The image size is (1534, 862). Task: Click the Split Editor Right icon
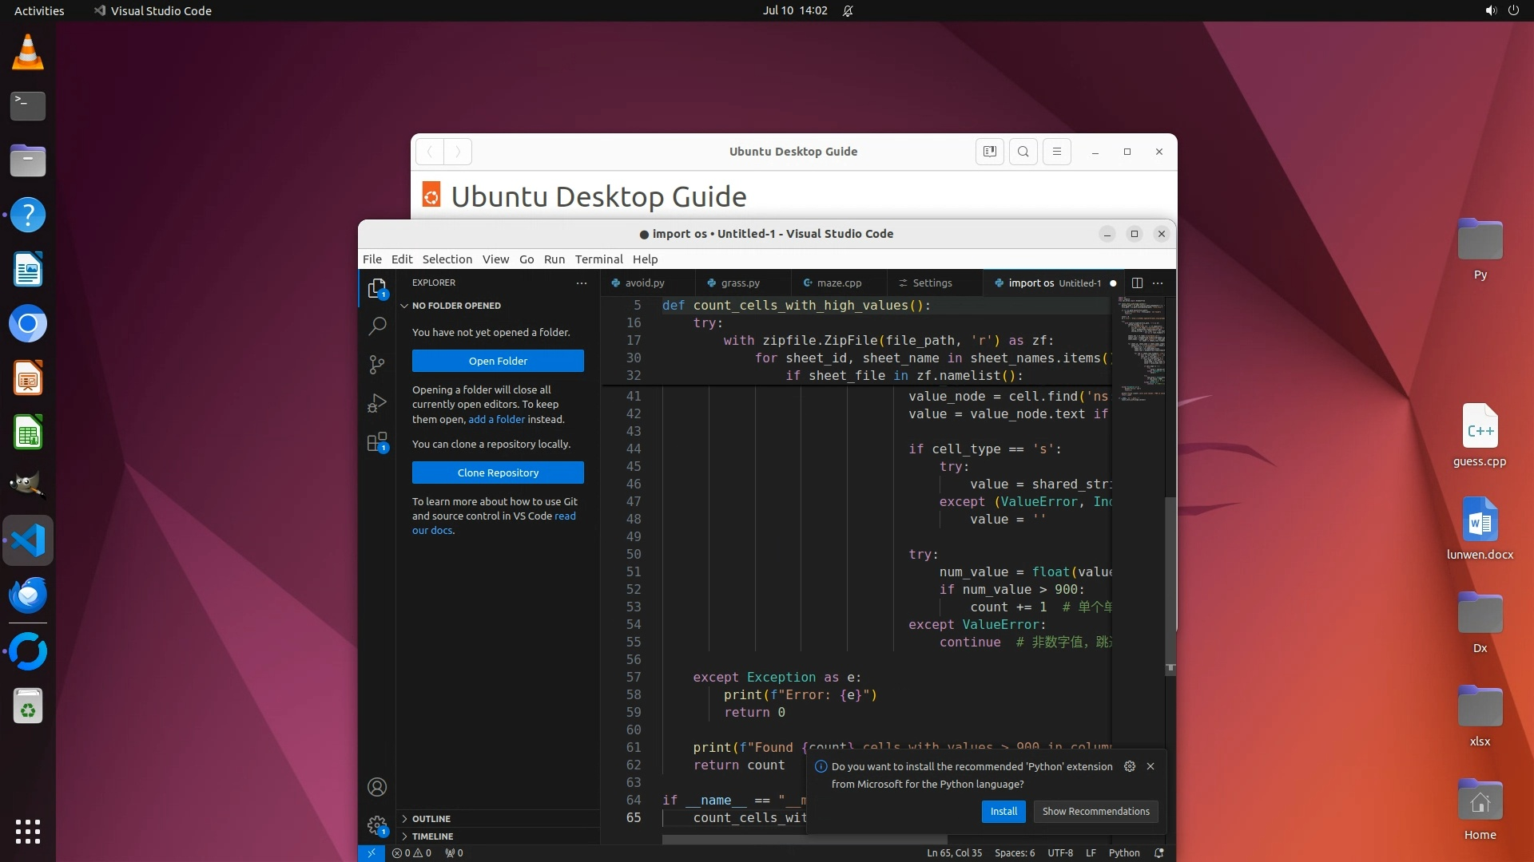(1137, 283)
